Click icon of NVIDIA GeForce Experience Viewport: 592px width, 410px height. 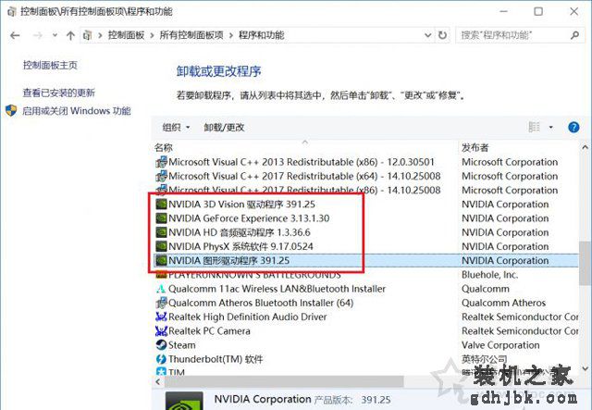[x=161, y=218]
